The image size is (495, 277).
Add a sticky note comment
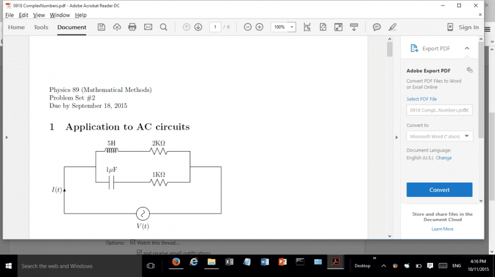[377, 27]
